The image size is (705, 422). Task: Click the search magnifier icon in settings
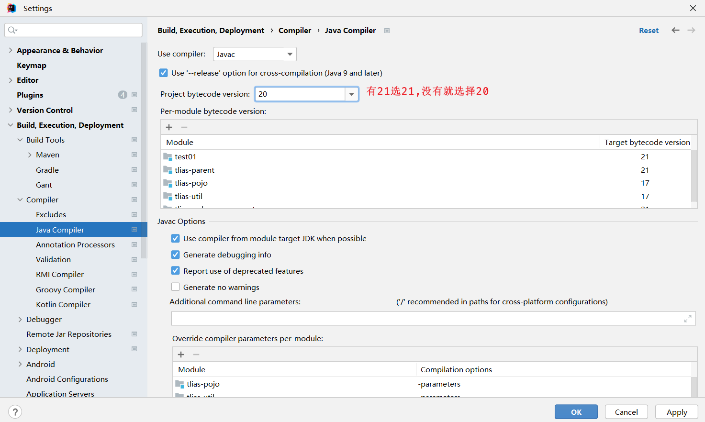point(12,30)
